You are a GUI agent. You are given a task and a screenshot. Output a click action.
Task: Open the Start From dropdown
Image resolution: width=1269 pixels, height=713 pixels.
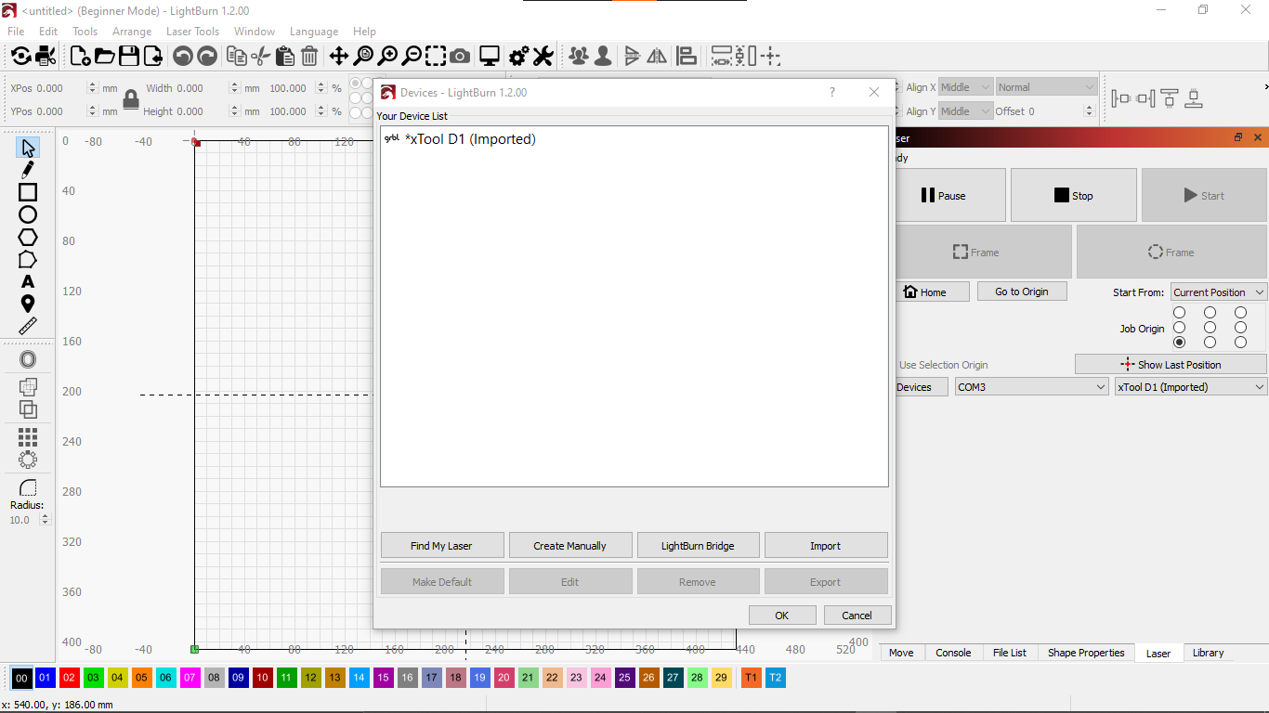click(x=1218, y=292)
